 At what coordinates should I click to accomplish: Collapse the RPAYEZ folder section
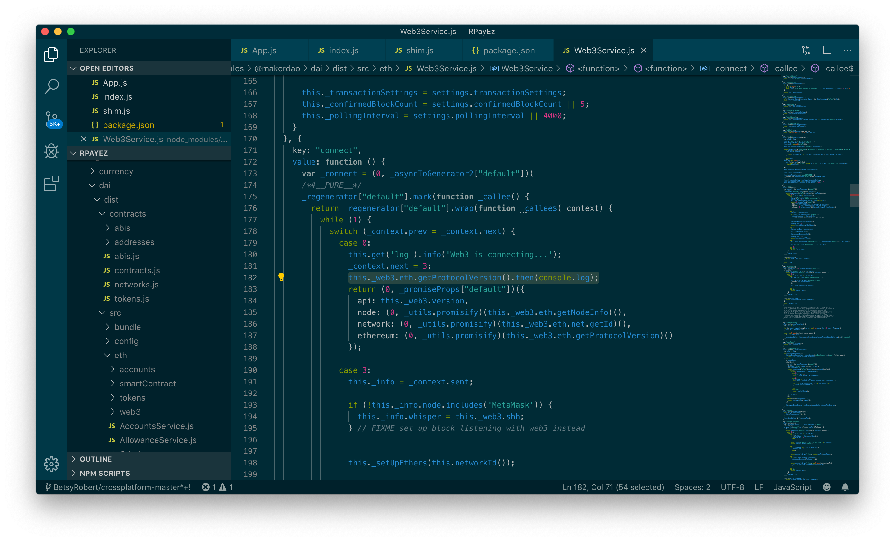pos(149,153)
